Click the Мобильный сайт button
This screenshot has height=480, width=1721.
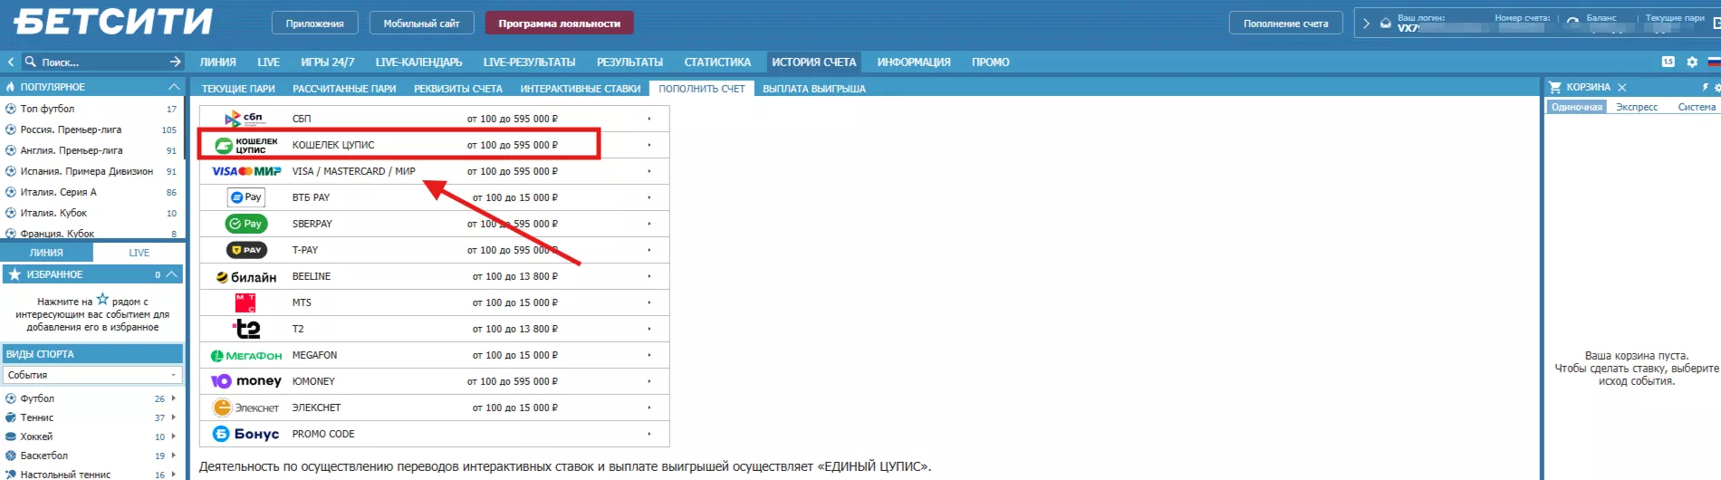421,24
